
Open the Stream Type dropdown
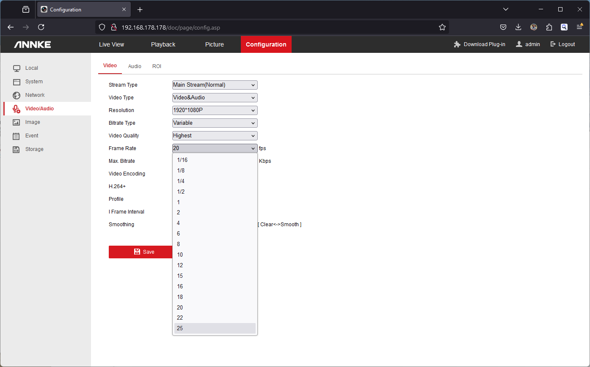[215, 85]
